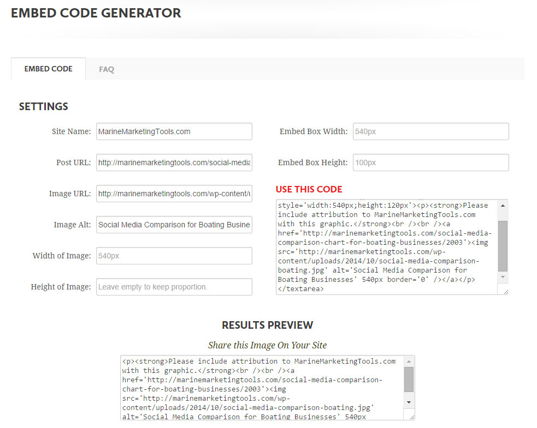Click scroll-down arrow of USE THIS CODE box
This screenshot has height=428, width=537.
[x=503, y=277]
